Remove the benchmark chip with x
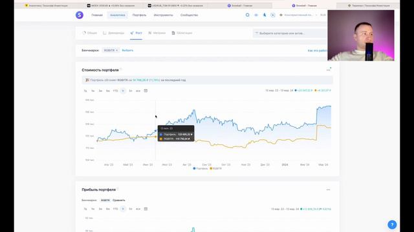 coord(116,50)
